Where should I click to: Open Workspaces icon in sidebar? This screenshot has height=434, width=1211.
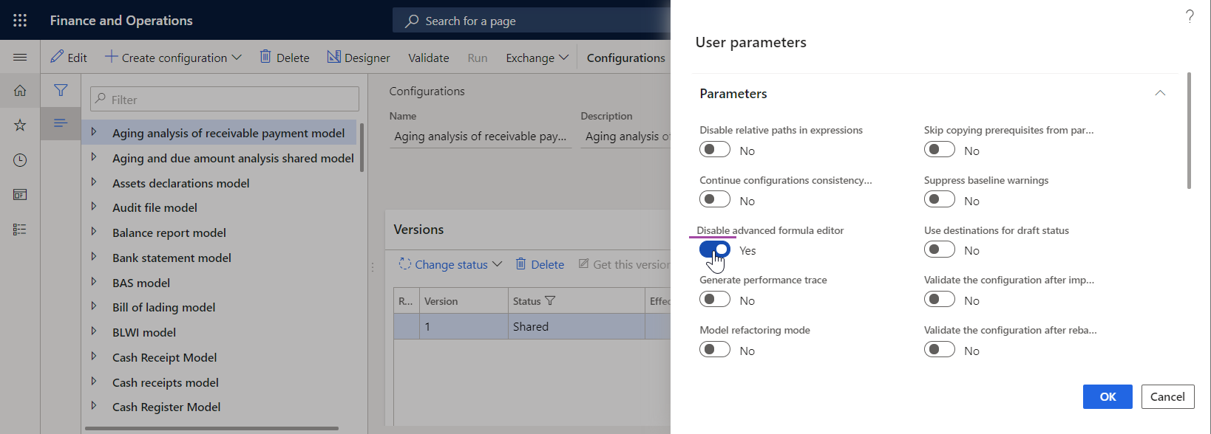point(20,195)
